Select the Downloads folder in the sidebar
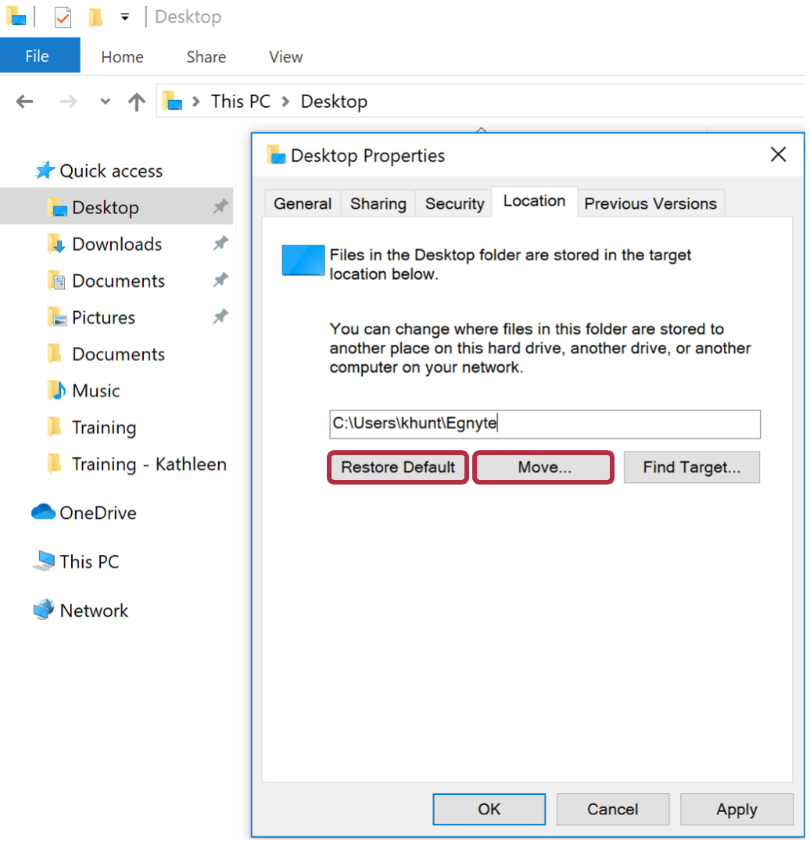This screenshot has width=810, height=841. (111, 244)
